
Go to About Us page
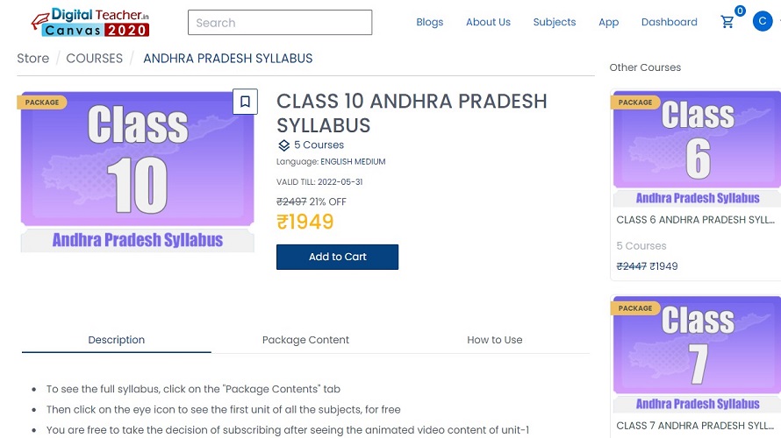click(488, 23)
